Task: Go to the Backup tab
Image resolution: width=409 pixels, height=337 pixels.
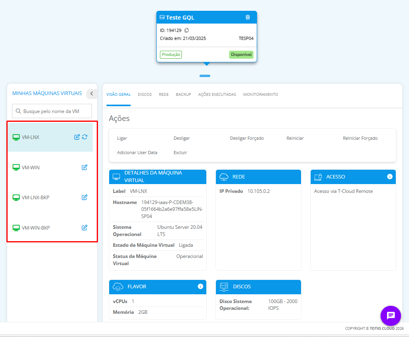Action: (x=184, y=95)
